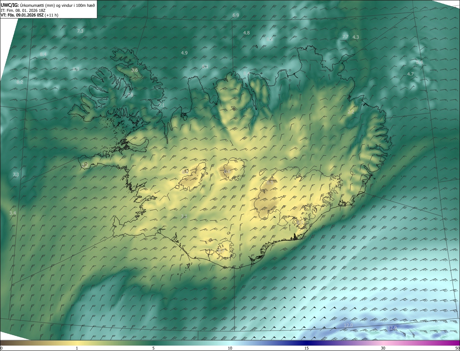Viewport: 460px width, 351px height.
Task: Select the 4.7 precipitation value label
Action: pos(410,74)
